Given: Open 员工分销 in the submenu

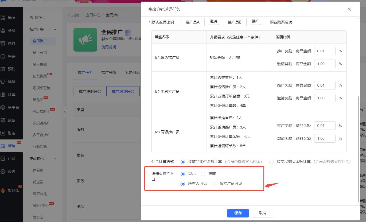Looking at the screenshot, I should (x=40, y=53).
